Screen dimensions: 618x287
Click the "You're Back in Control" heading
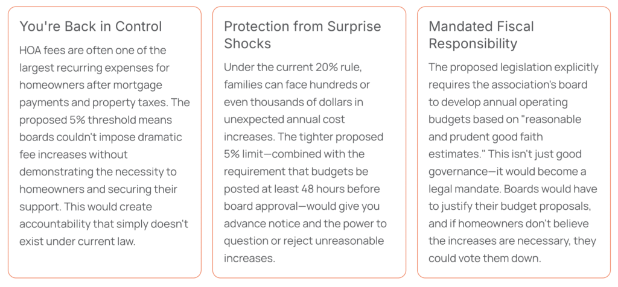click(x=91, y=27)
